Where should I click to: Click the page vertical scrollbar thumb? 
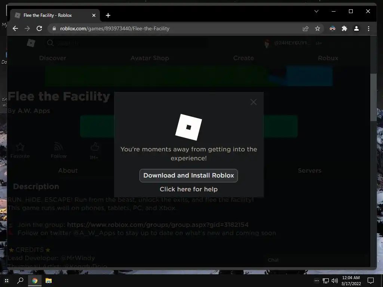click(x=373, y=97)
